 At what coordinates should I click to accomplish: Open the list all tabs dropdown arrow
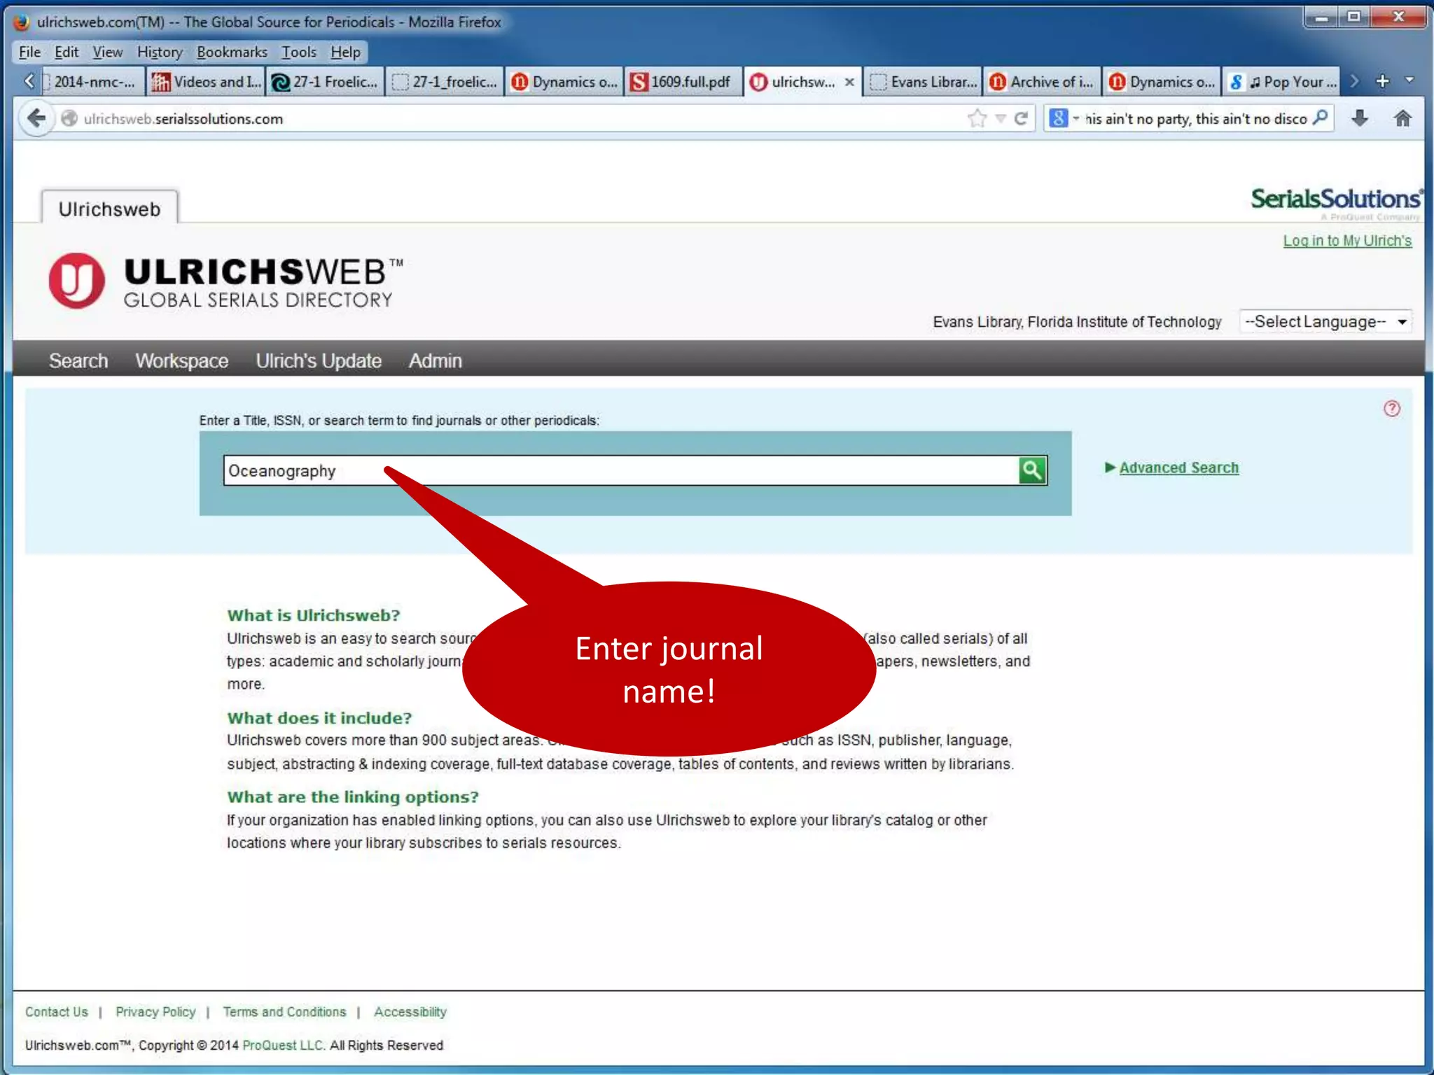[x=1409, y=80]
